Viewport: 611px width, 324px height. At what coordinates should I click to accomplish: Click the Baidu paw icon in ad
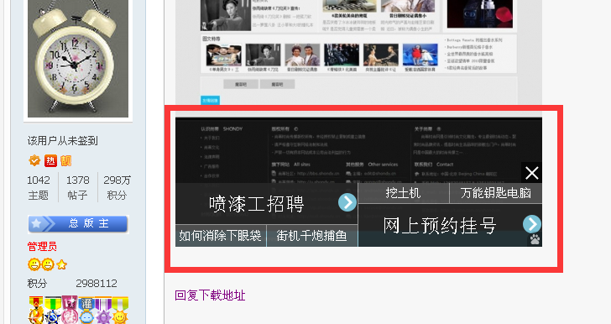pos(535,239)
